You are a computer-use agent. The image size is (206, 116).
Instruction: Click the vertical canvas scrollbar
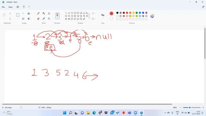tap(205, 43)
